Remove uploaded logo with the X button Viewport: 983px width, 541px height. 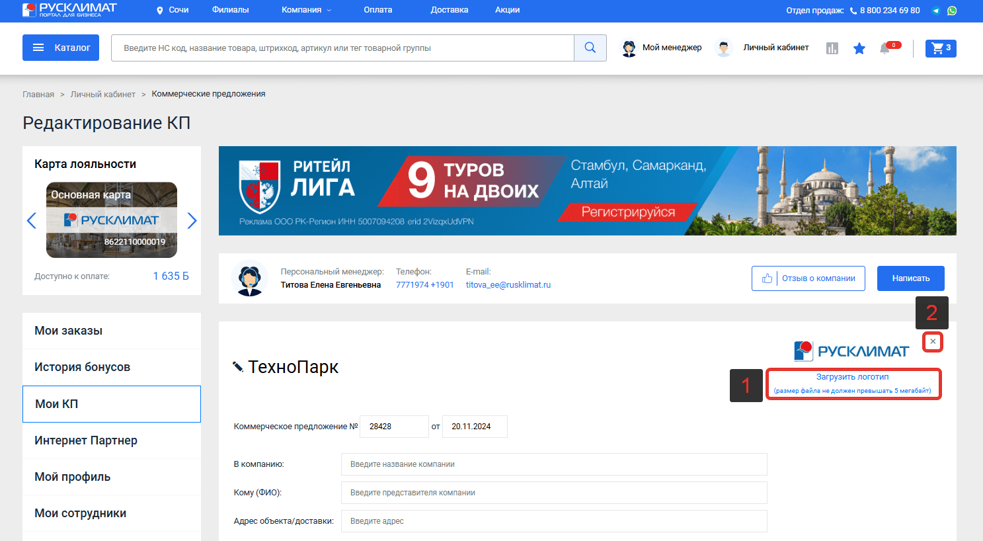933,342
